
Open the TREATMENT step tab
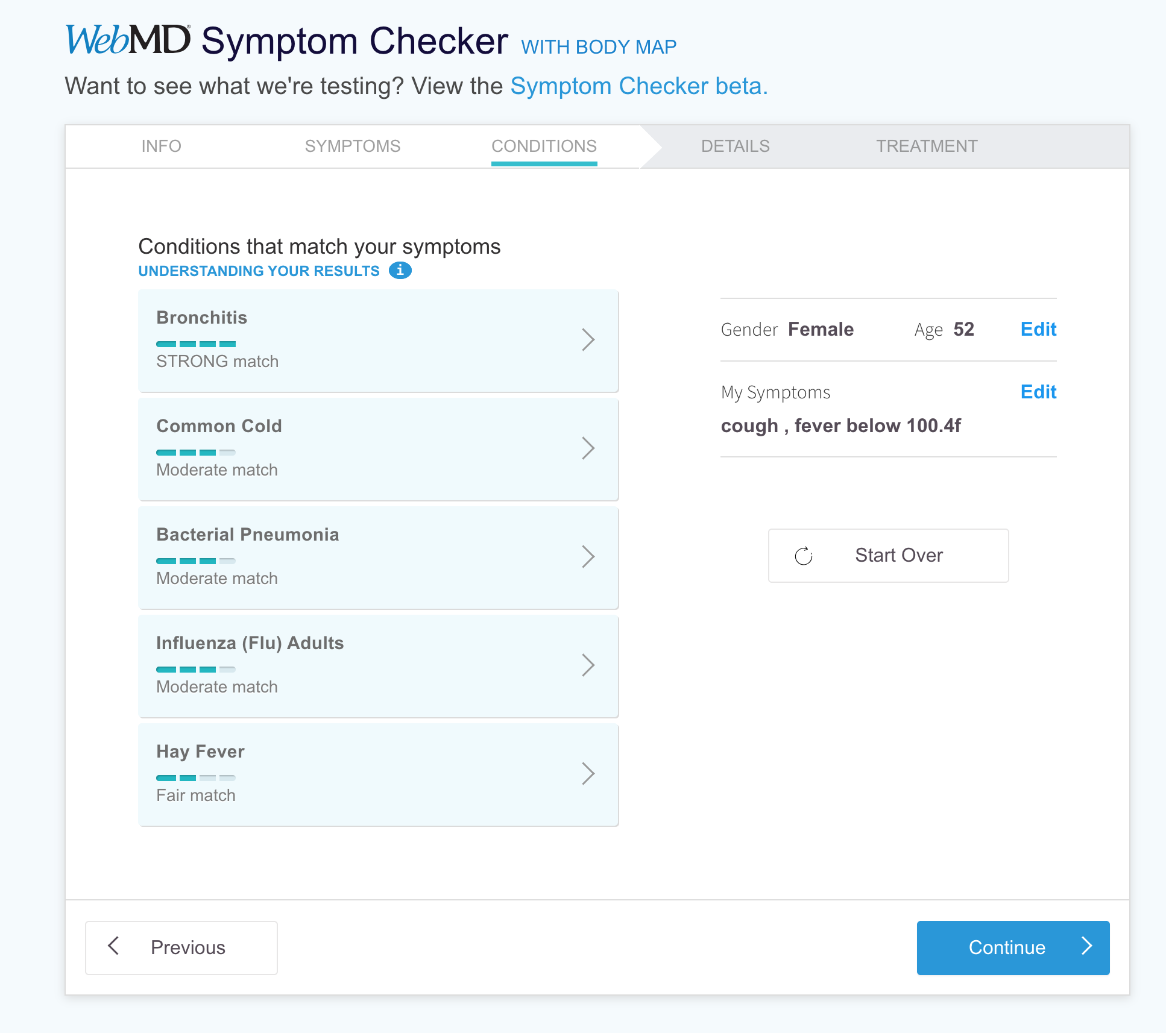[x=927, y=146]
